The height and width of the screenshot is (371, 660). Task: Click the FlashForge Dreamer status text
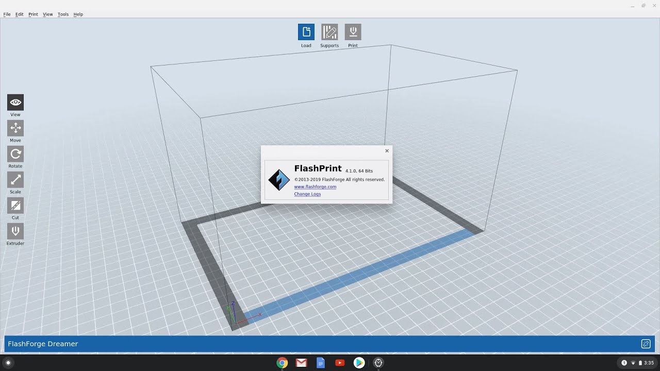43,344
